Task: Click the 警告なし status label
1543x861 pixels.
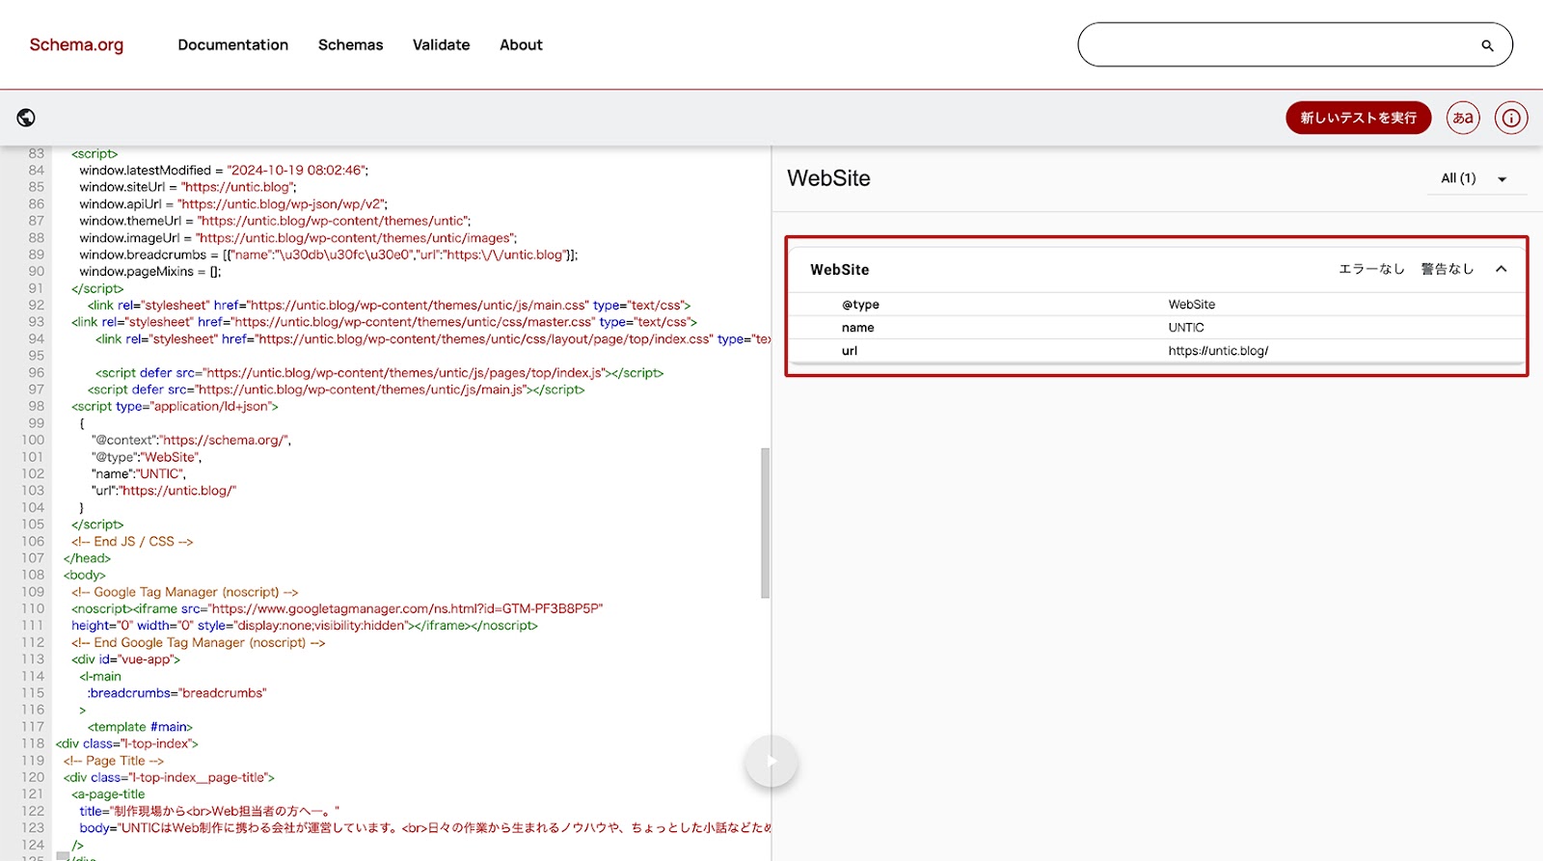Action: 1448,269
